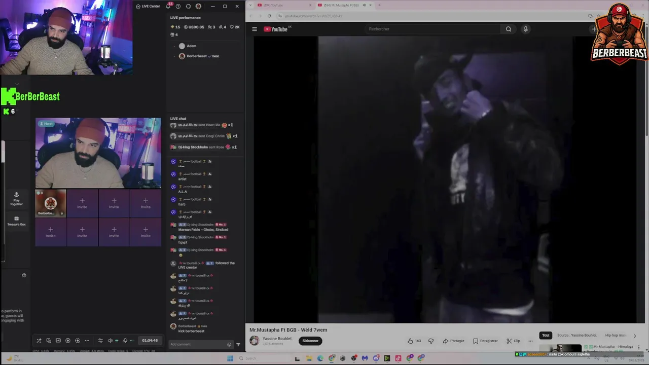
Task: Click the YouTube Rechercher search box
Action: 432,29
